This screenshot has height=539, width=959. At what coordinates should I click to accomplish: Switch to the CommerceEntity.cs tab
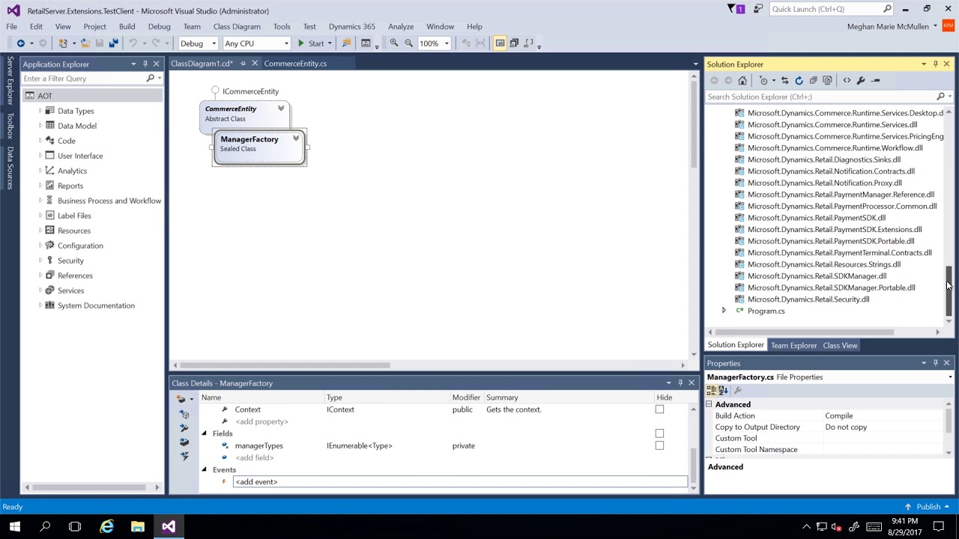coord(295,64)
